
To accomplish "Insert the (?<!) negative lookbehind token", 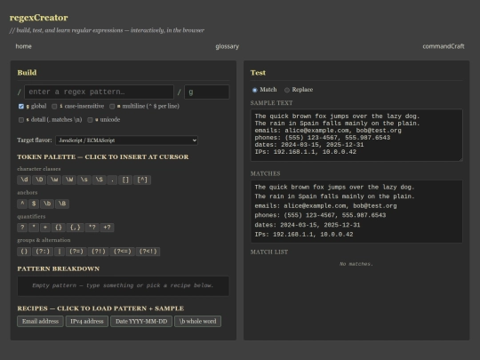I will point(148,252).
